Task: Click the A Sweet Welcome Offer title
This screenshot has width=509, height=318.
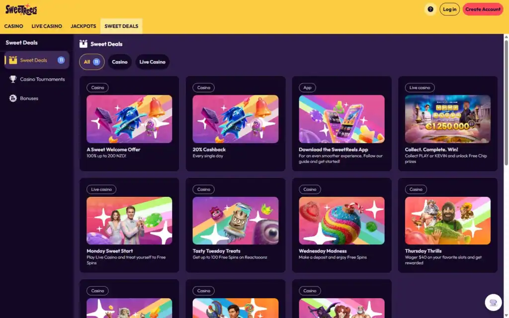Action: (x=113, y=150)
